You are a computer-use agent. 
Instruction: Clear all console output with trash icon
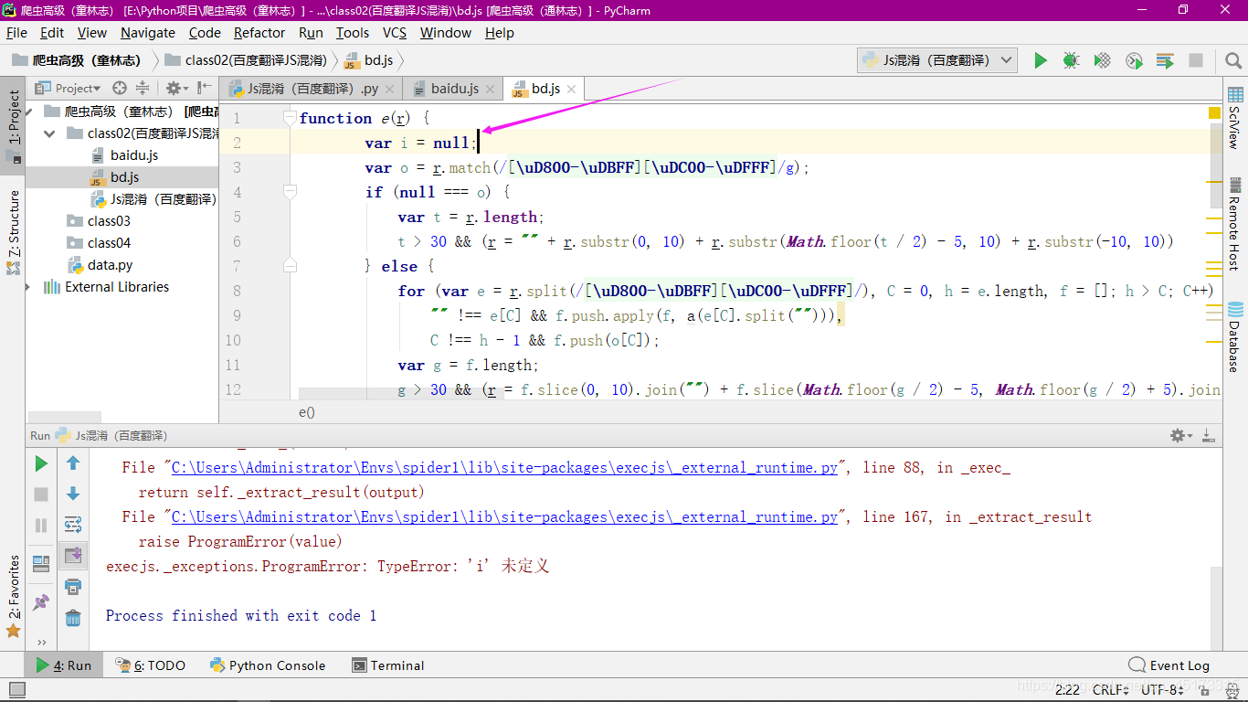73,618
